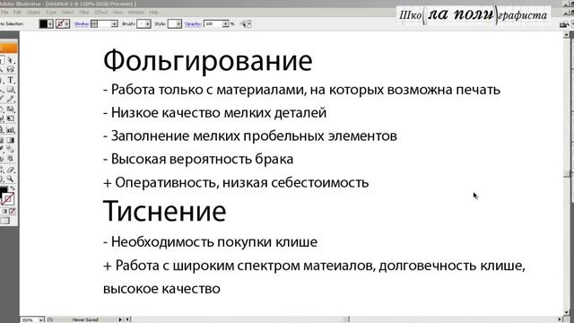Screen dimensions: 574x323
Task: Open the Effect menu
Action: (101, 13)
